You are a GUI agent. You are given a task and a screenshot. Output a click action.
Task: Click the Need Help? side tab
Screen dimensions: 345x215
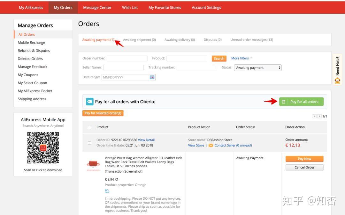tap(337, 69)
